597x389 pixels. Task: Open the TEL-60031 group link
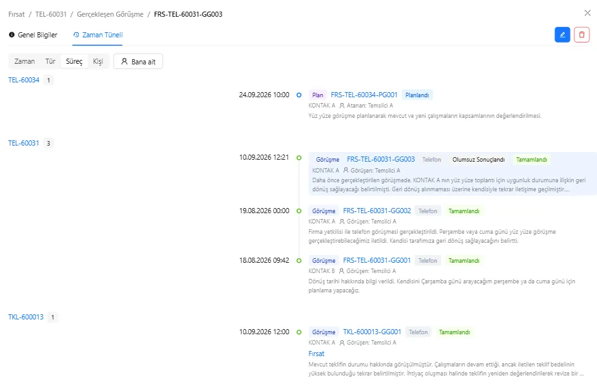(24, 143)
